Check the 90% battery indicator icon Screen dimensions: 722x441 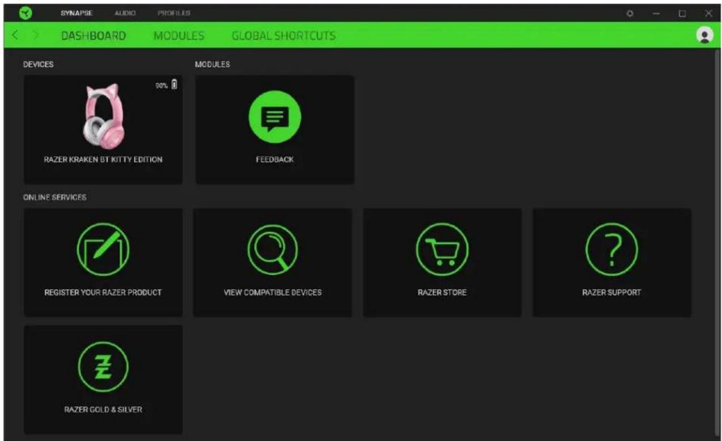click(174, 85)
